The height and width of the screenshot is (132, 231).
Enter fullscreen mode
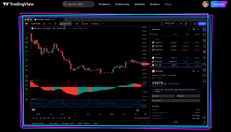(x=190, y=24)
